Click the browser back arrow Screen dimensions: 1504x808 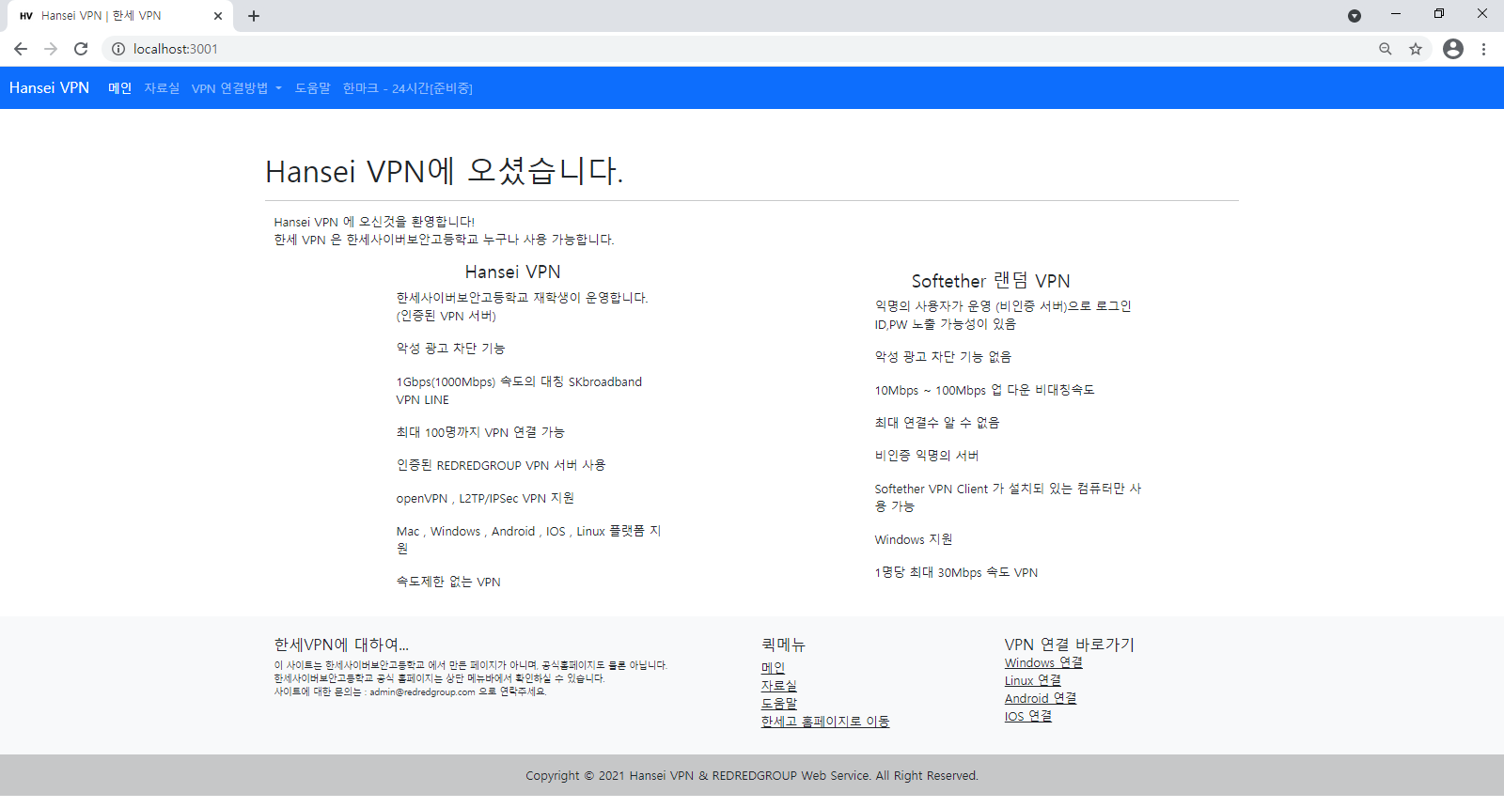click(21, 49)
